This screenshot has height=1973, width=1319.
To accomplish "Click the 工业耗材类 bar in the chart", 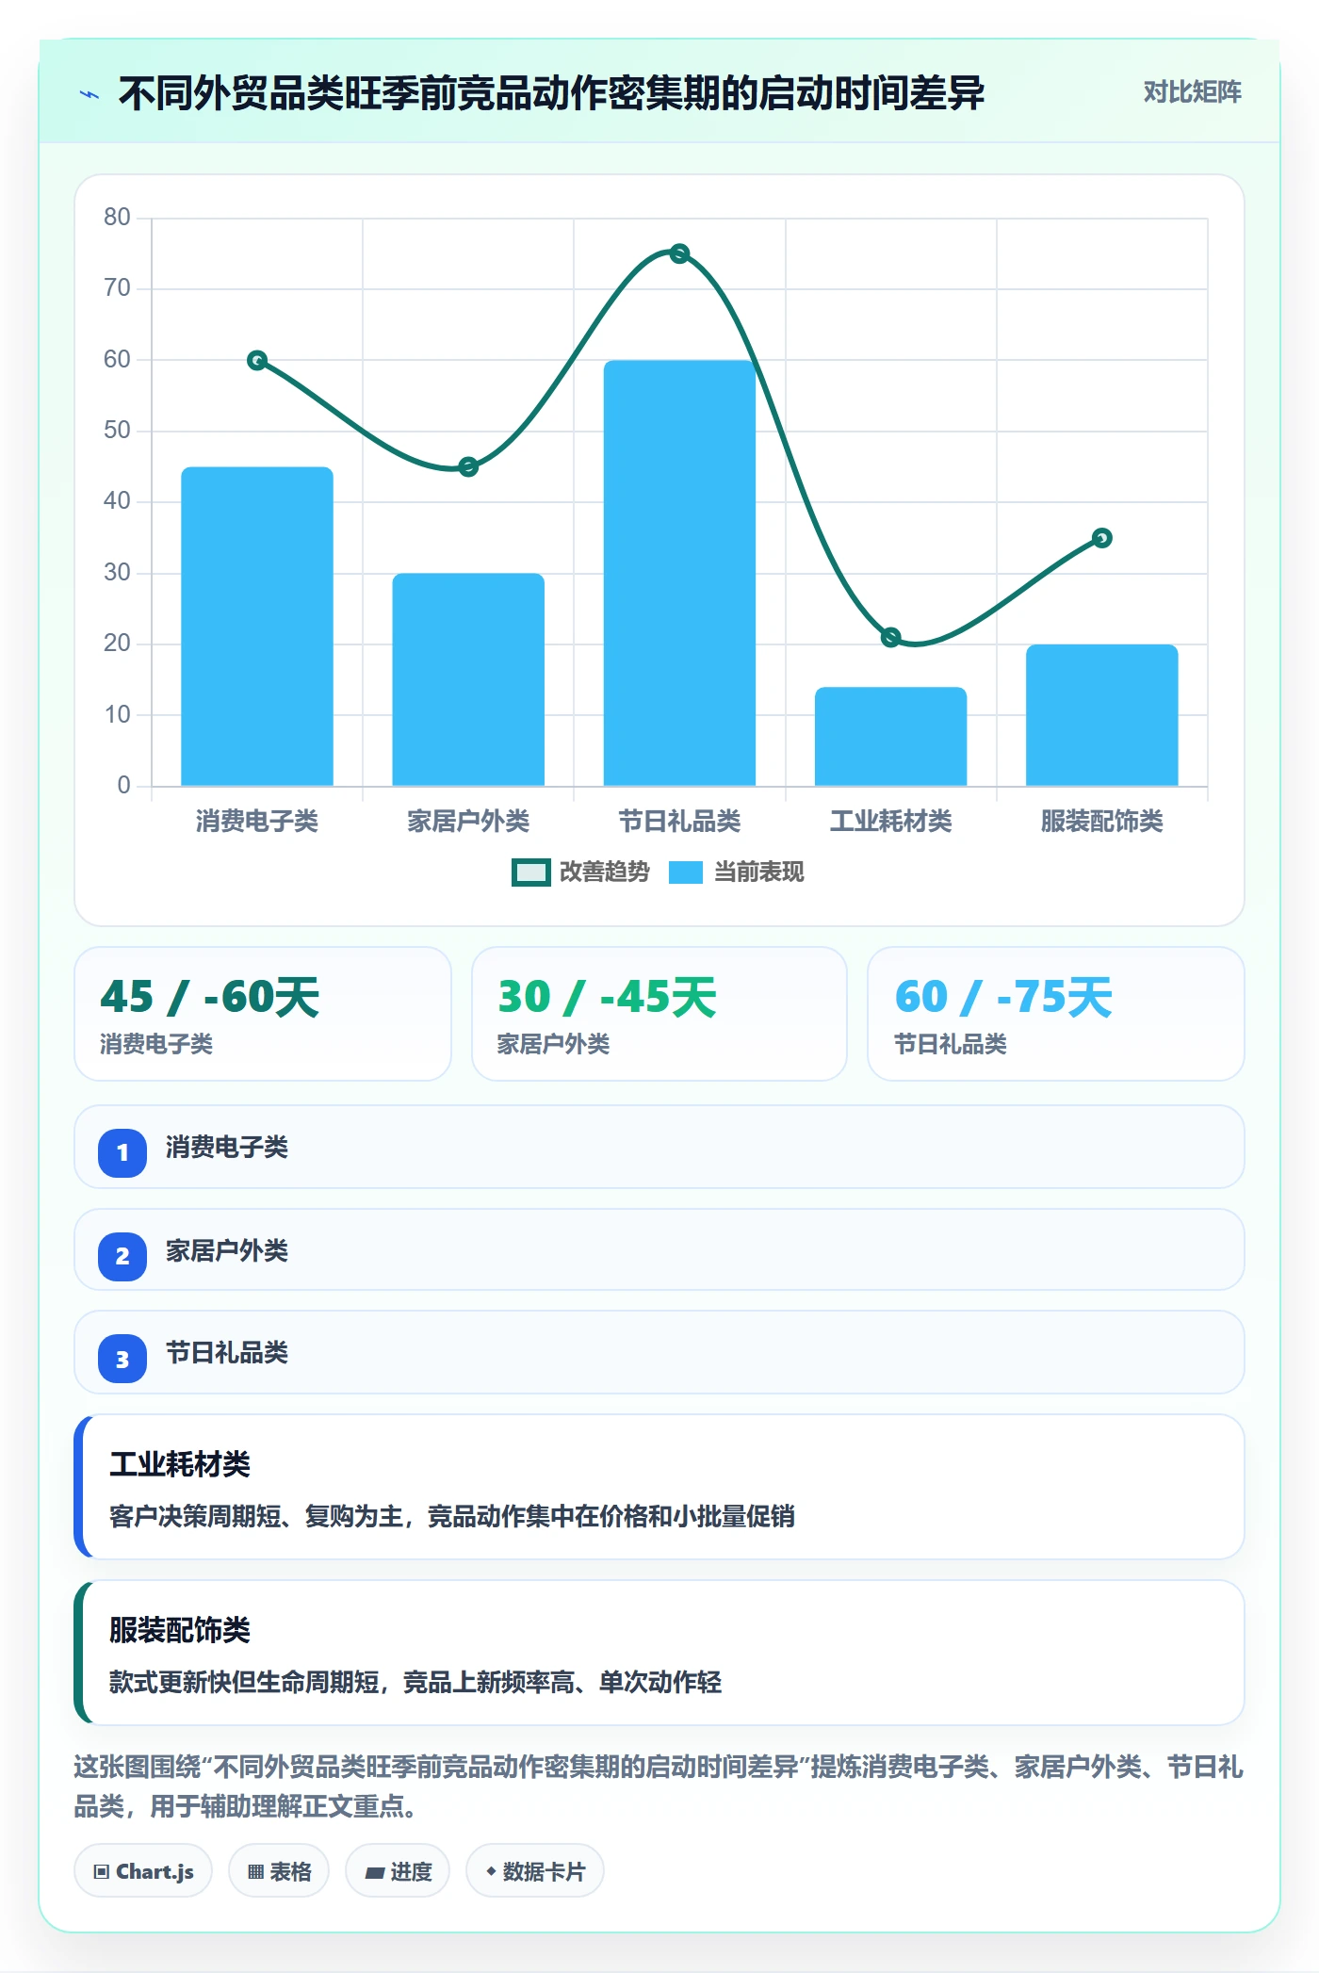I will (x=890, y=736).
